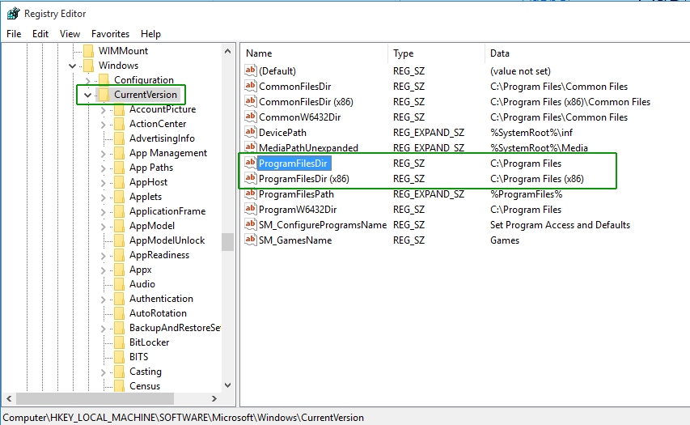
Task: Click the tree scroll down arrow
Action: coord(227,385)
